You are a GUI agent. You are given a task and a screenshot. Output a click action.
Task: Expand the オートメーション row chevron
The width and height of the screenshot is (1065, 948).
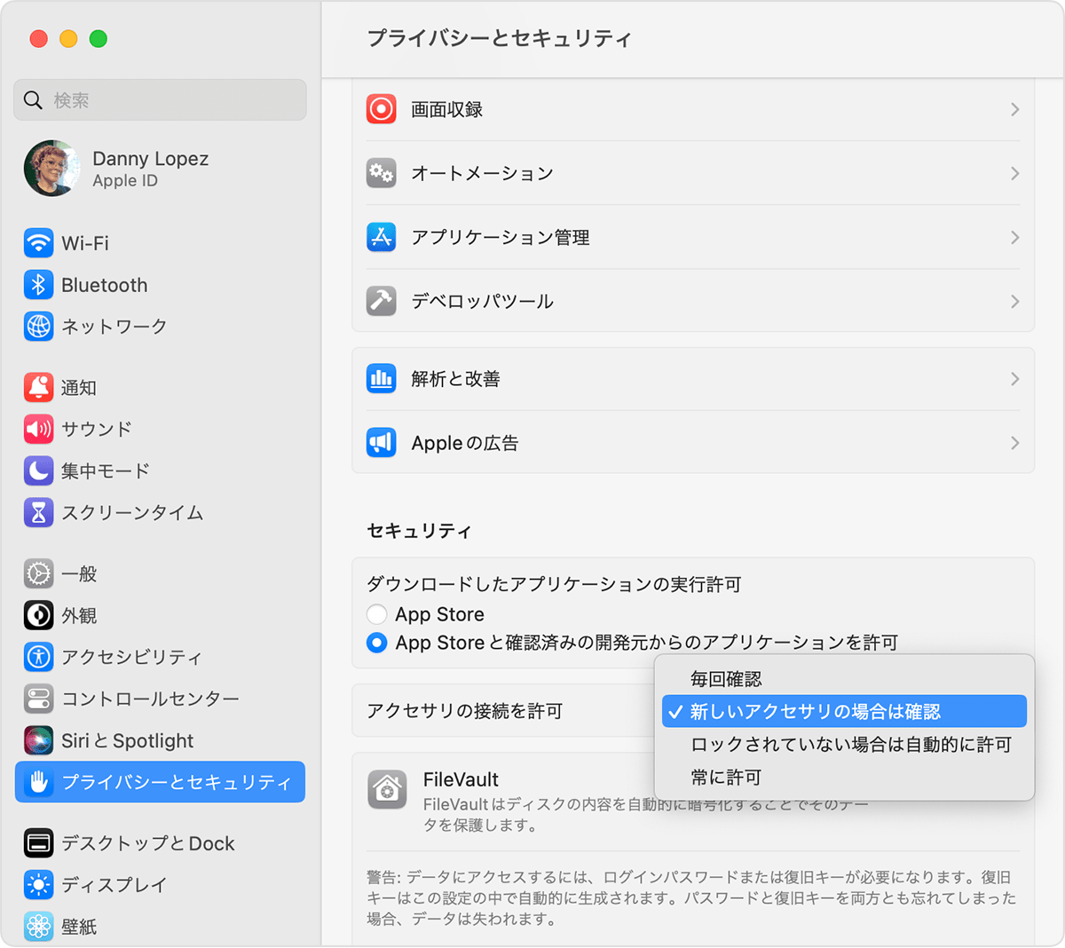pos(1014,173)
